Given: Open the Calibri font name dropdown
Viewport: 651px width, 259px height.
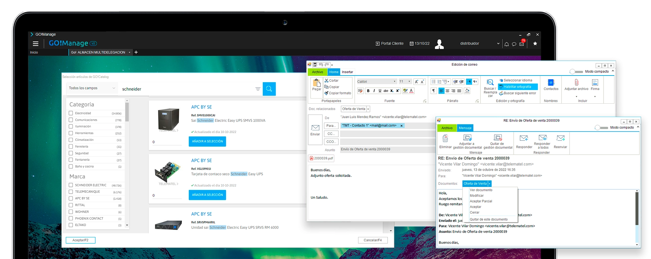Looking at the screenshot, I should pos(394,82).
